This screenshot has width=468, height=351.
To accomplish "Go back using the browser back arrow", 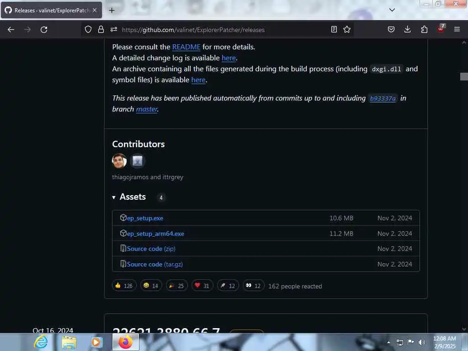I will point(11,30).
